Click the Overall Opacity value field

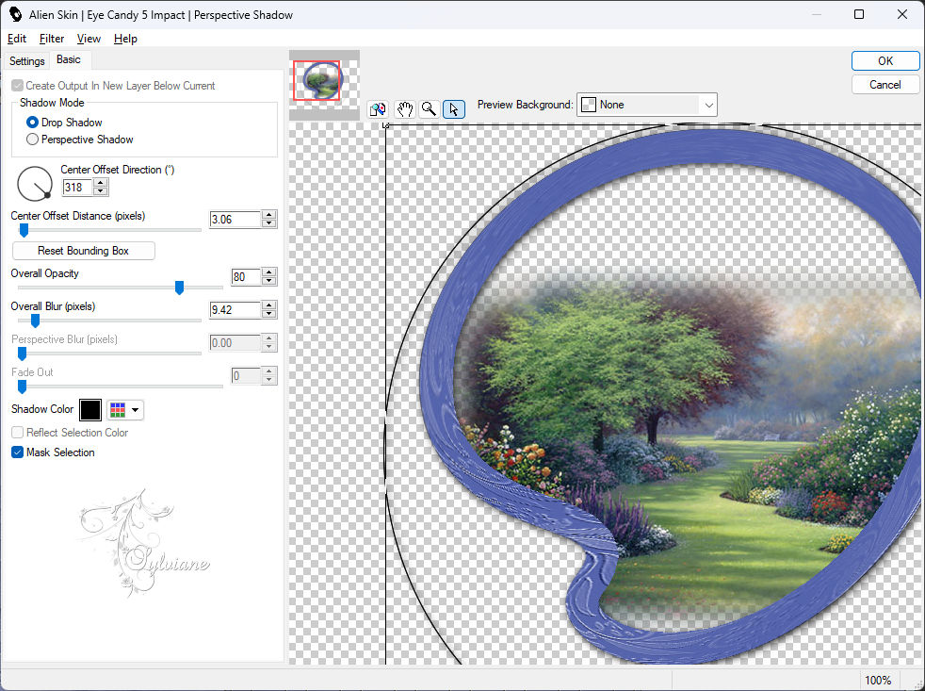[246, 276]
